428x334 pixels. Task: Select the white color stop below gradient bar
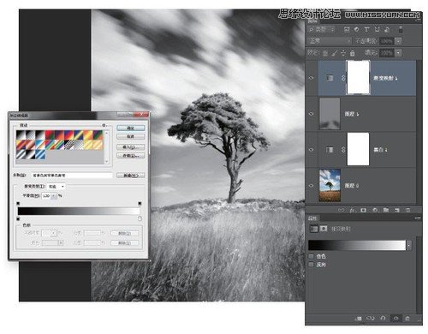140,218
